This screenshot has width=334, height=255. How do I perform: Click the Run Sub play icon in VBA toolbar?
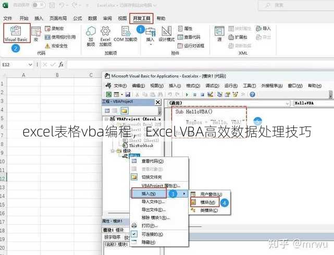(187, 94)
